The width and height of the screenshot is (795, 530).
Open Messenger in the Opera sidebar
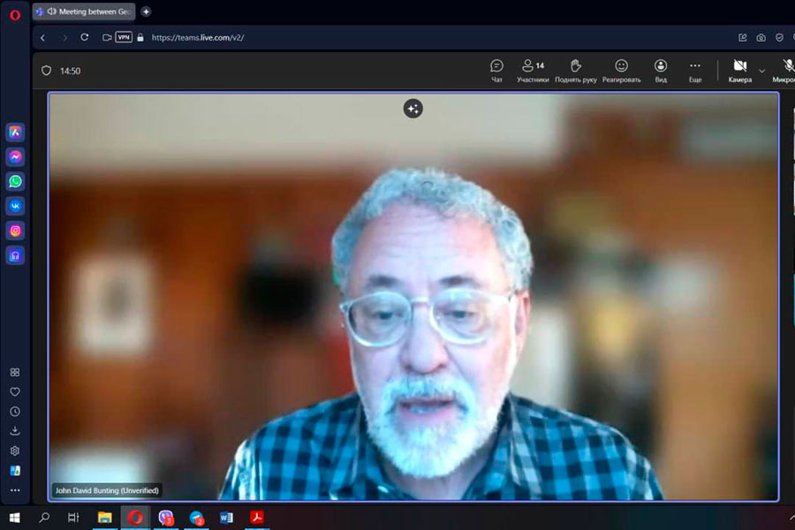(15, 156)
